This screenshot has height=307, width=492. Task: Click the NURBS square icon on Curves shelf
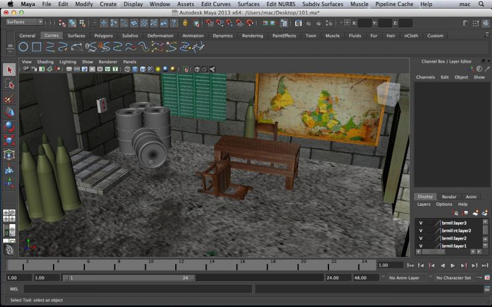(37, 47)
